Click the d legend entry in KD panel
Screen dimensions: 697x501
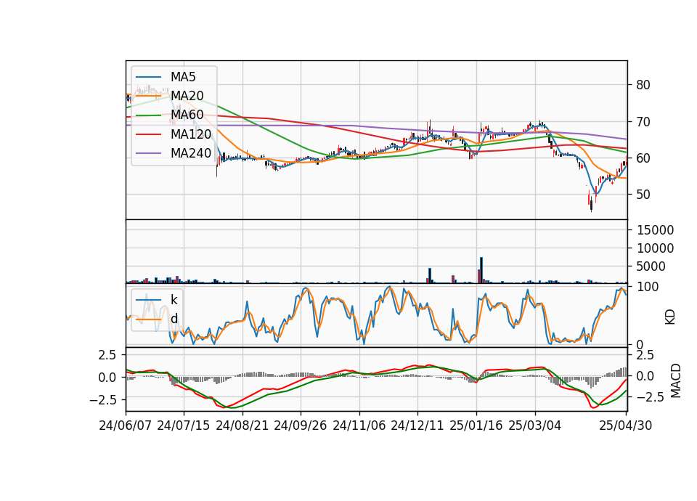(174, 319)
